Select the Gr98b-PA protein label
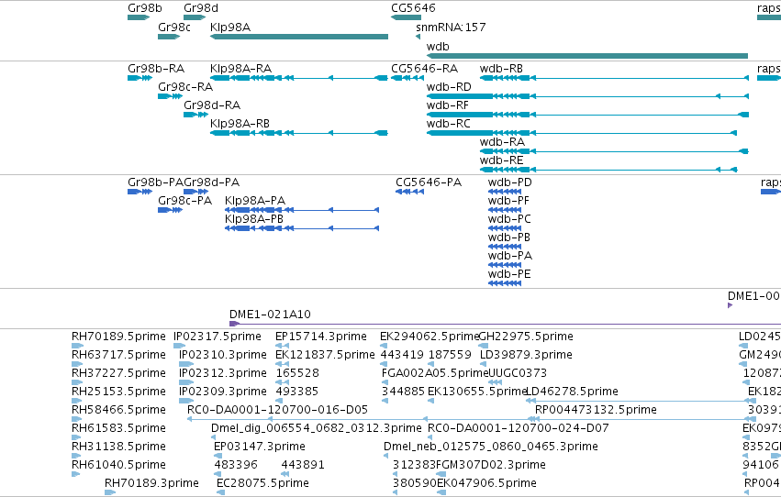781x497 pixels. pos(155,182)
